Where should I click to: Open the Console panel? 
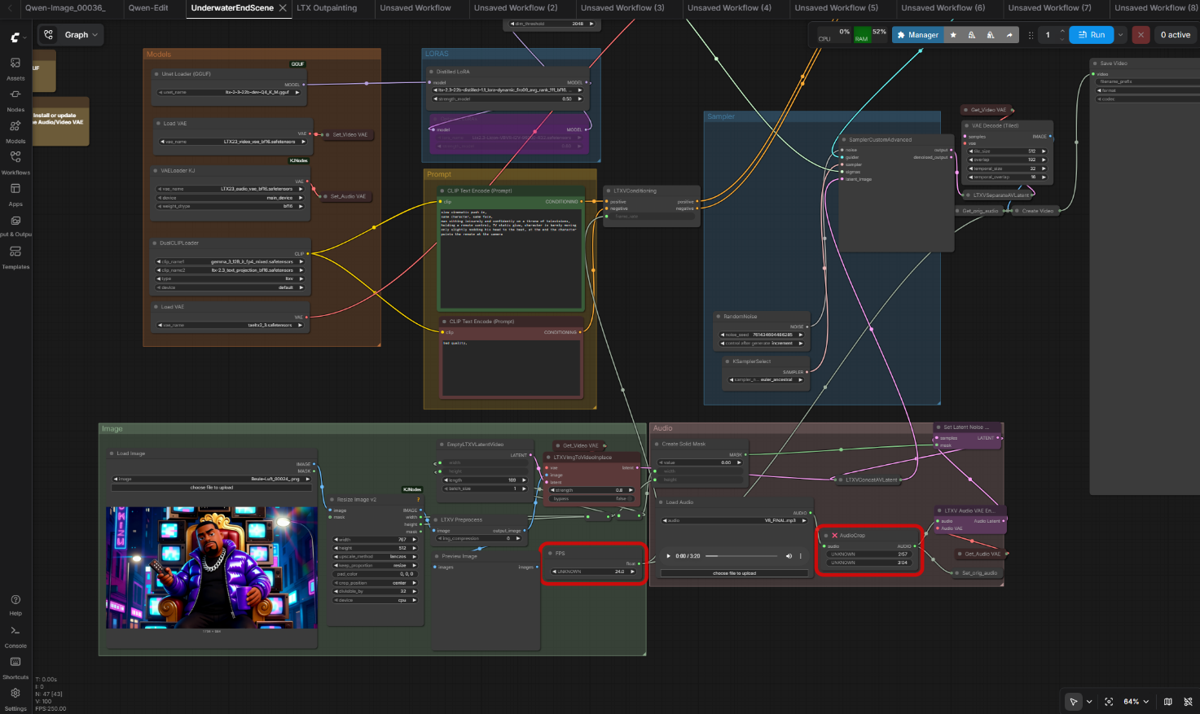click(15, 636)
